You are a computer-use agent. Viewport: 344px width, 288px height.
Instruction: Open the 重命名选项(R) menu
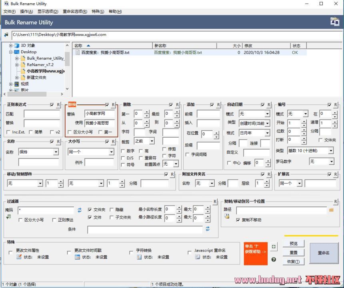75,12
